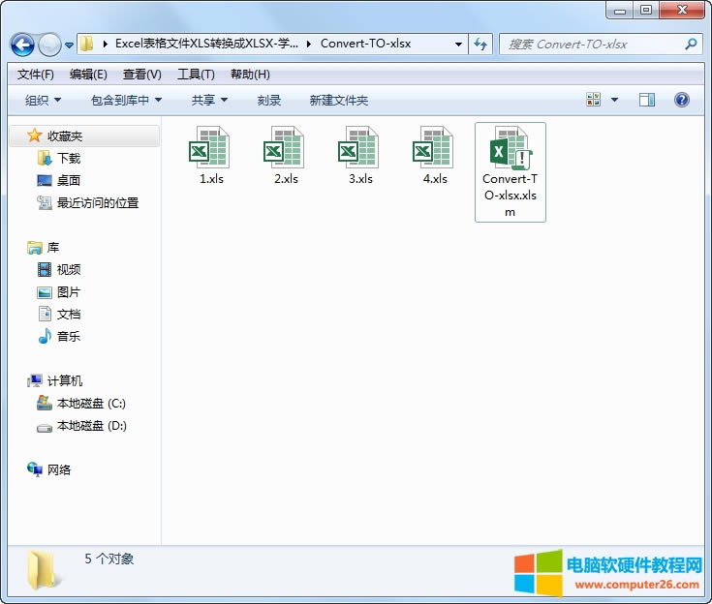The width and height of the screenshot is (712, 604).
Task: Select 本地磁盘 (C:) in navigation pane
Action: (x=91, y=404)
